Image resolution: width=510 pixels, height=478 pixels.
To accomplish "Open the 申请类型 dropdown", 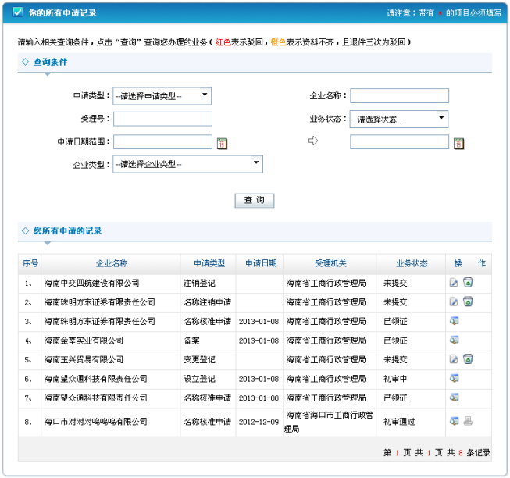I will (162, 96).
